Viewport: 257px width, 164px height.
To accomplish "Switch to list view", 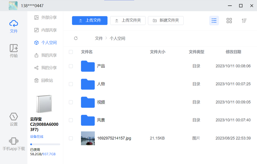I will coord(214,21).
